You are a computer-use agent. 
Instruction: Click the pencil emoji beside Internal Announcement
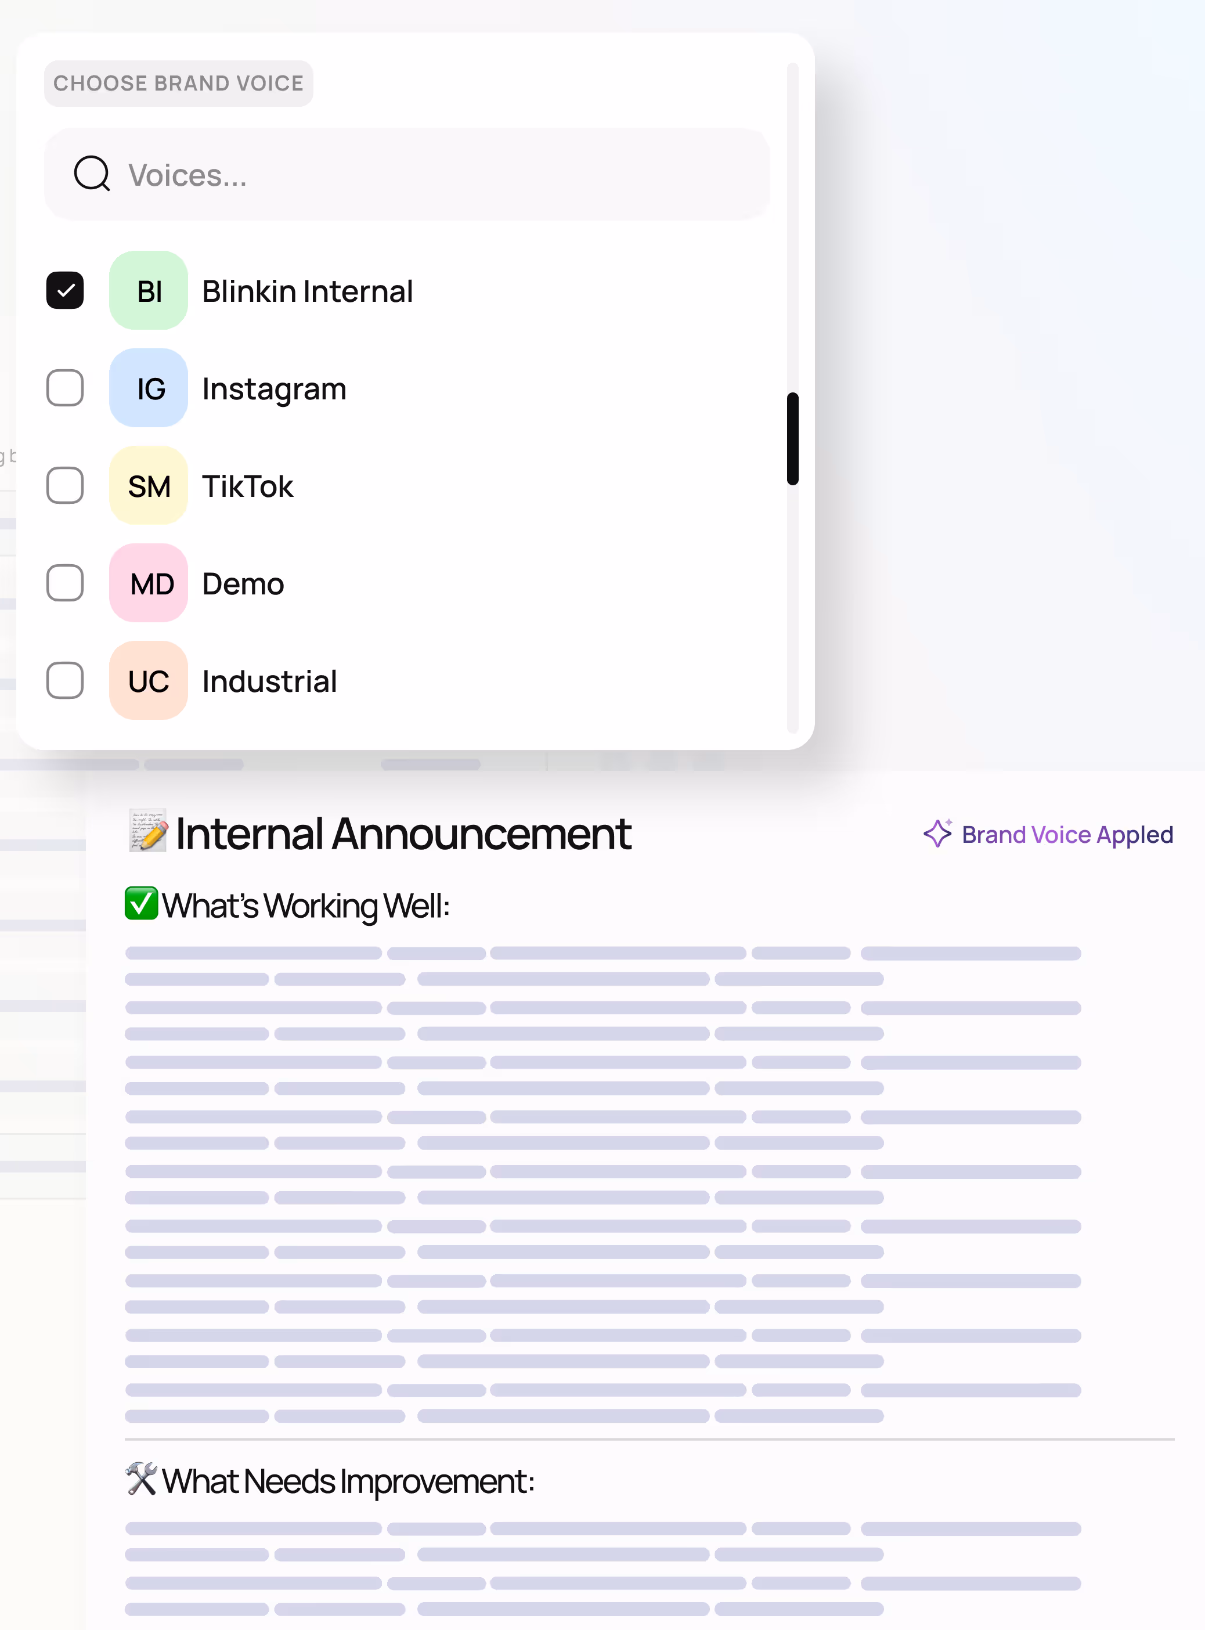pyautogui.click(x=147, y=832)
